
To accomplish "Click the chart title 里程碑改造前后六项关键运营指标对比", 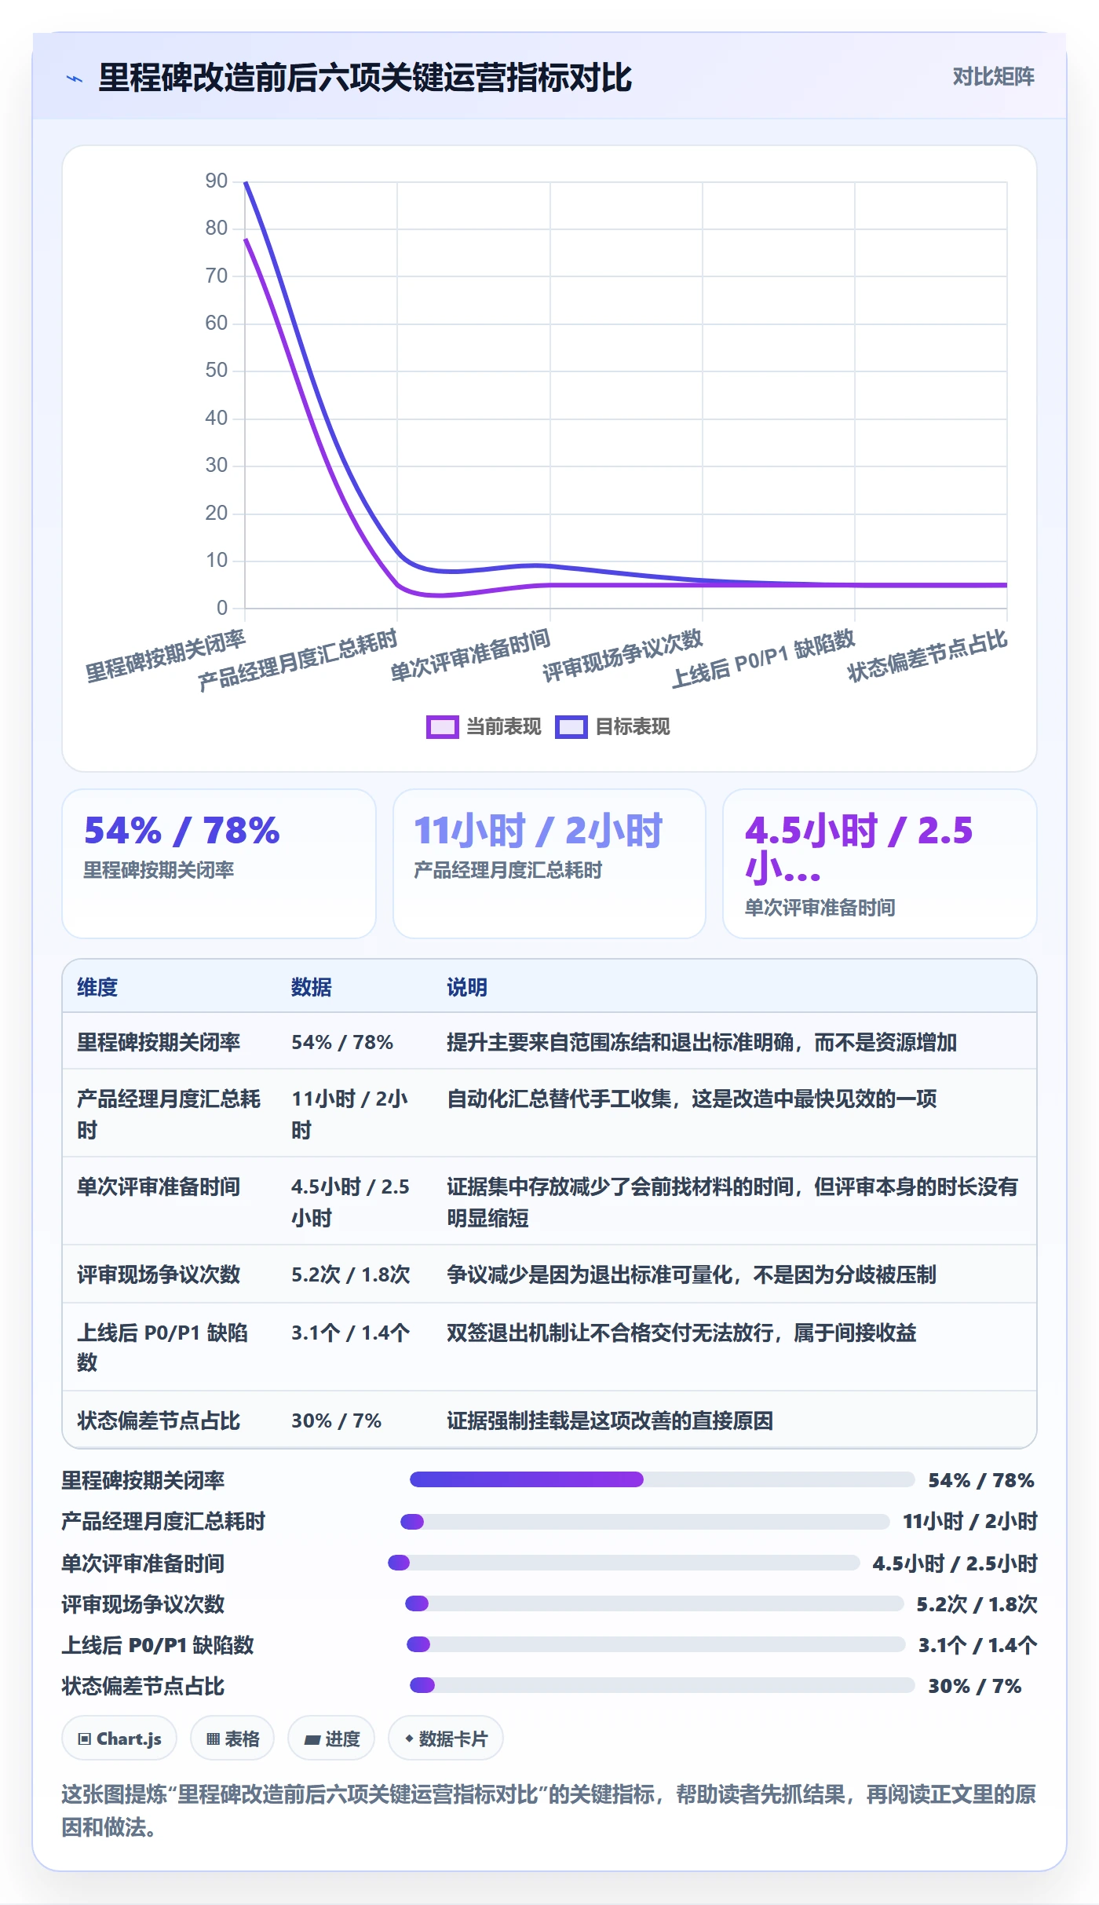I will click(x=365, y=78).
